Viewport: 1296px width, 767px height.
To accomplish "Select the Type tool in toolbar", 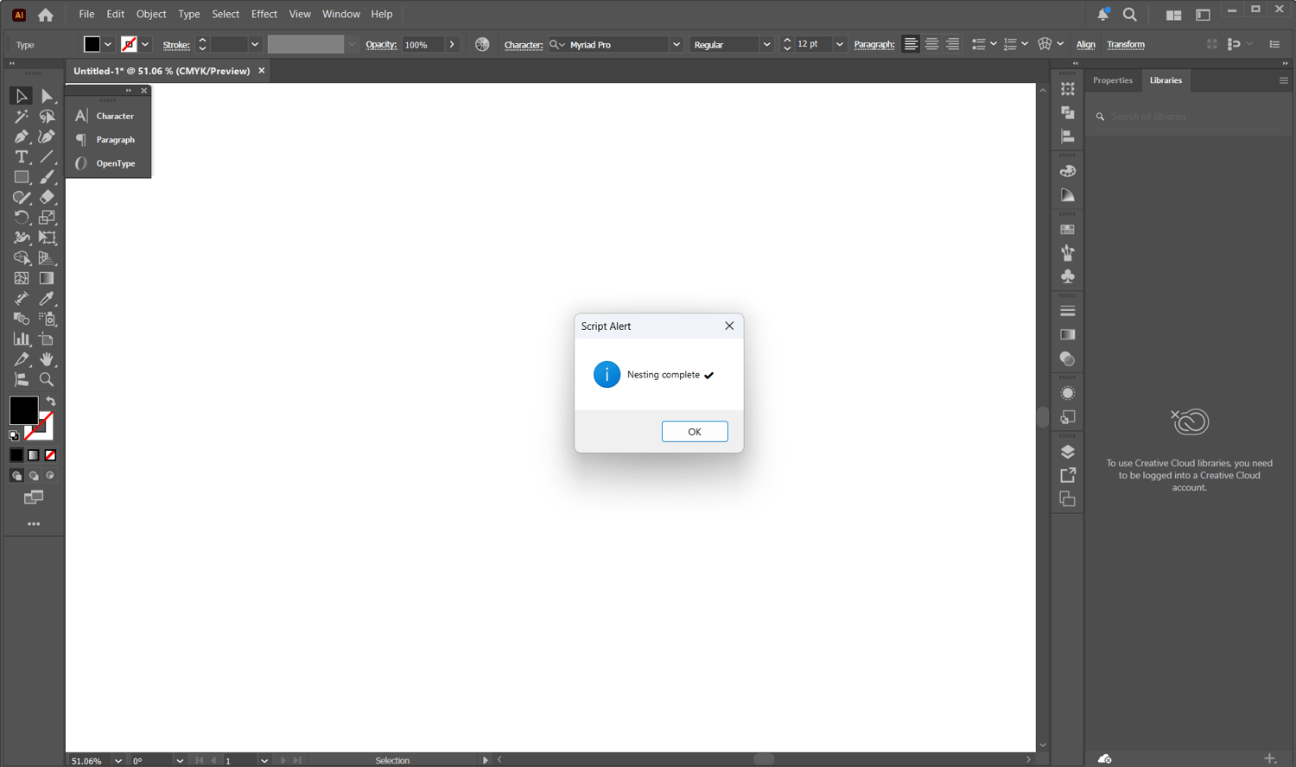I will pyautogui.click(x=22, y=157).
